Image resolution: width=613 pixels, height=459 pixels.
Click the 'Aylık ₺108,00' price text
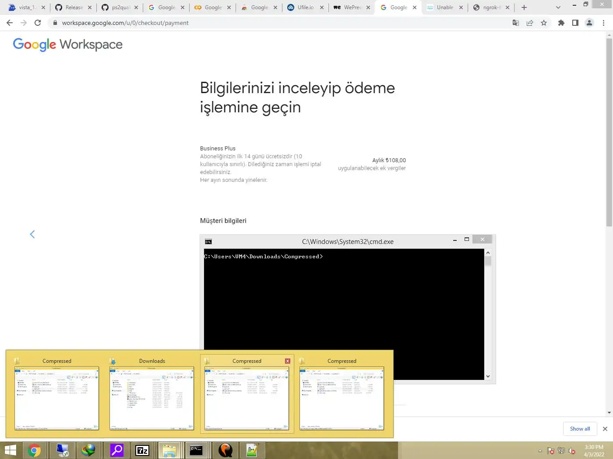coord(389,160)
